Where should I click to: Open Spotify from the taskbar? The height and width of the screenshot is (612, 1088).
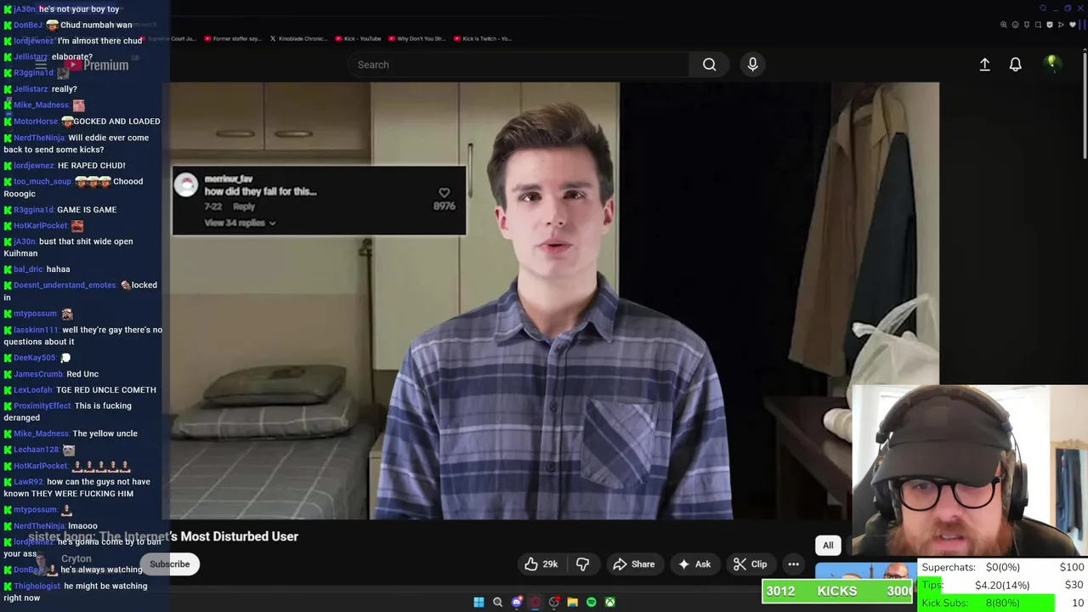click(591, 602)
